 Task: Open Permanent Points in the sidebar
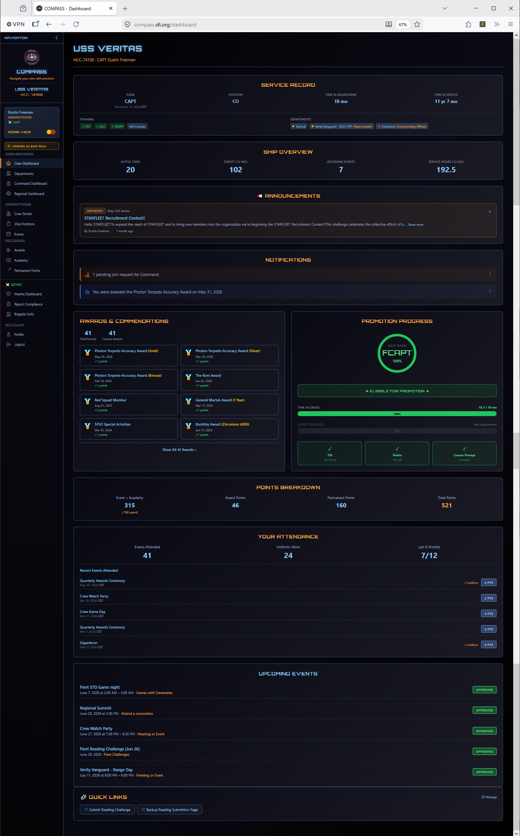coord(27,271)
